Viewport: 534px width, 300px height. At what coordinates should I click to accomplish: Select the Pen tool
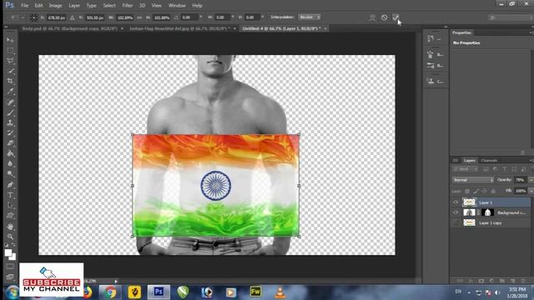pos(10,185)
